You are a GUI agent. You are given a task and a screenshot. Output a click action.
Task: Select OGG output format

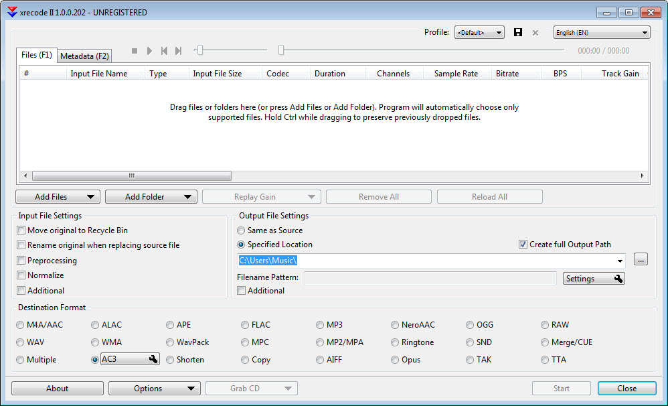470,325
